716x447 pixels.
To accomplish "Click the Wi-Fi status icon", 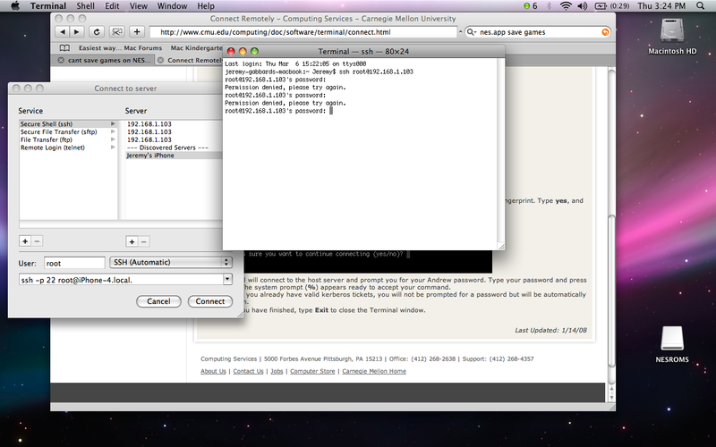I will (566, 6).
